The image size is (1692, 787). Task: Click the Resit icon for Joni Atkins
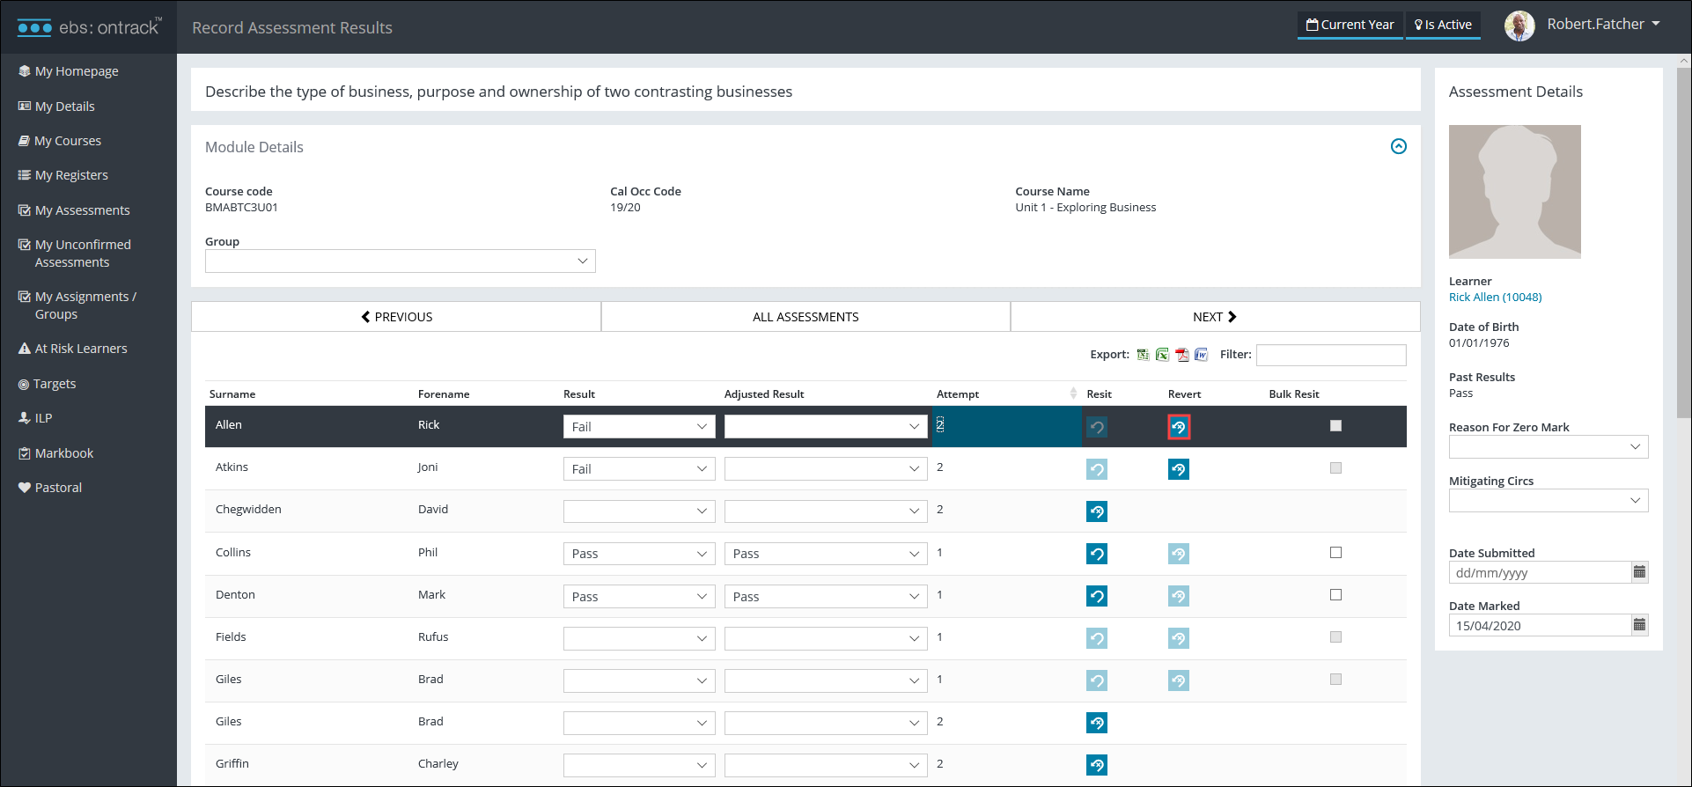(x=1097, y=469)
